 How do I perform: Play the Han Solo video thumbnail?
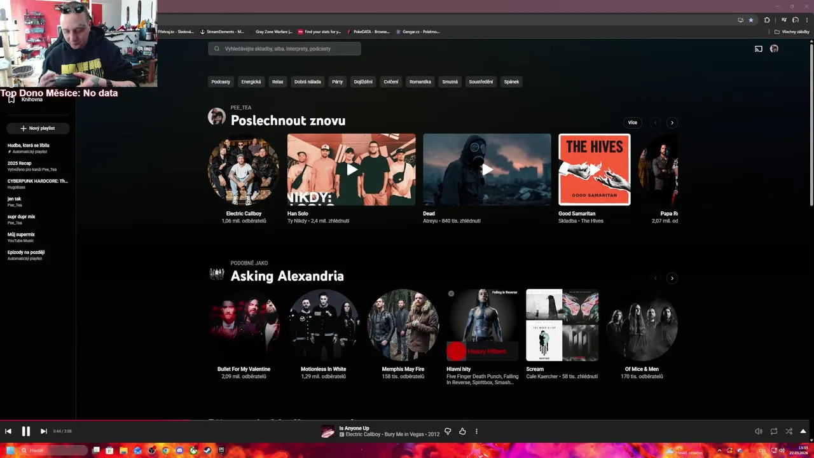point(352,170)
